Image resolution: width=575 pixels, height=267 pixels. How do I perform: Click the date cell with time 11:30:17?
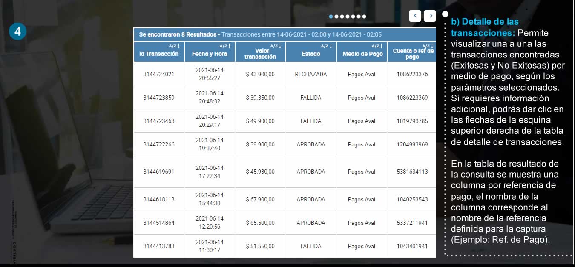210,246
